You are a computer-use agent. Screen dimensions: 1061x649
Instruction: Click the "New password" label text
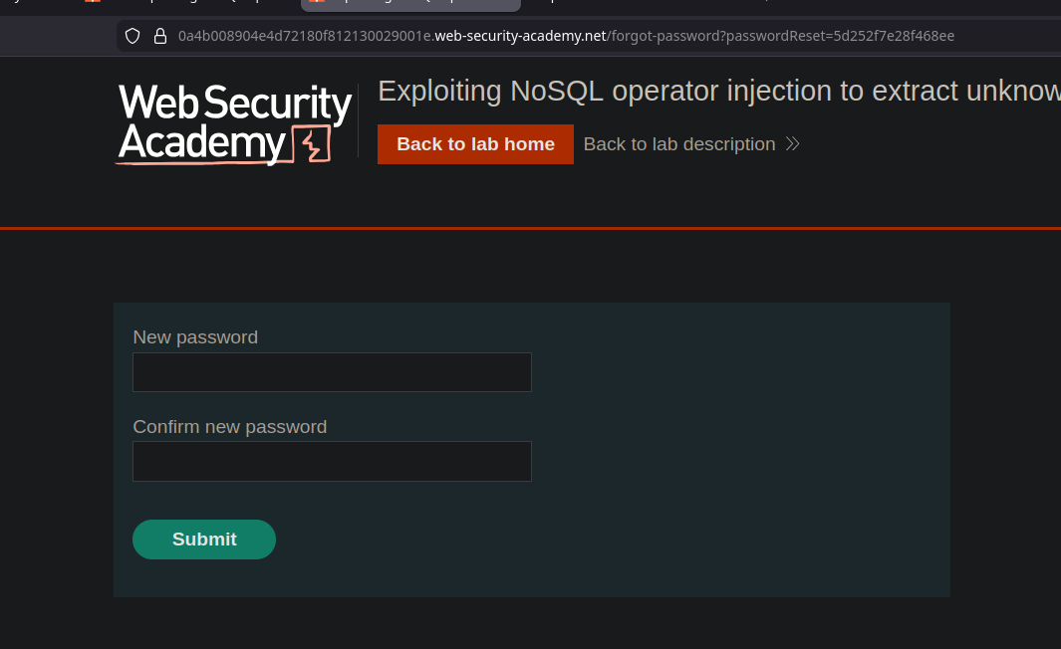coord(195,337)
